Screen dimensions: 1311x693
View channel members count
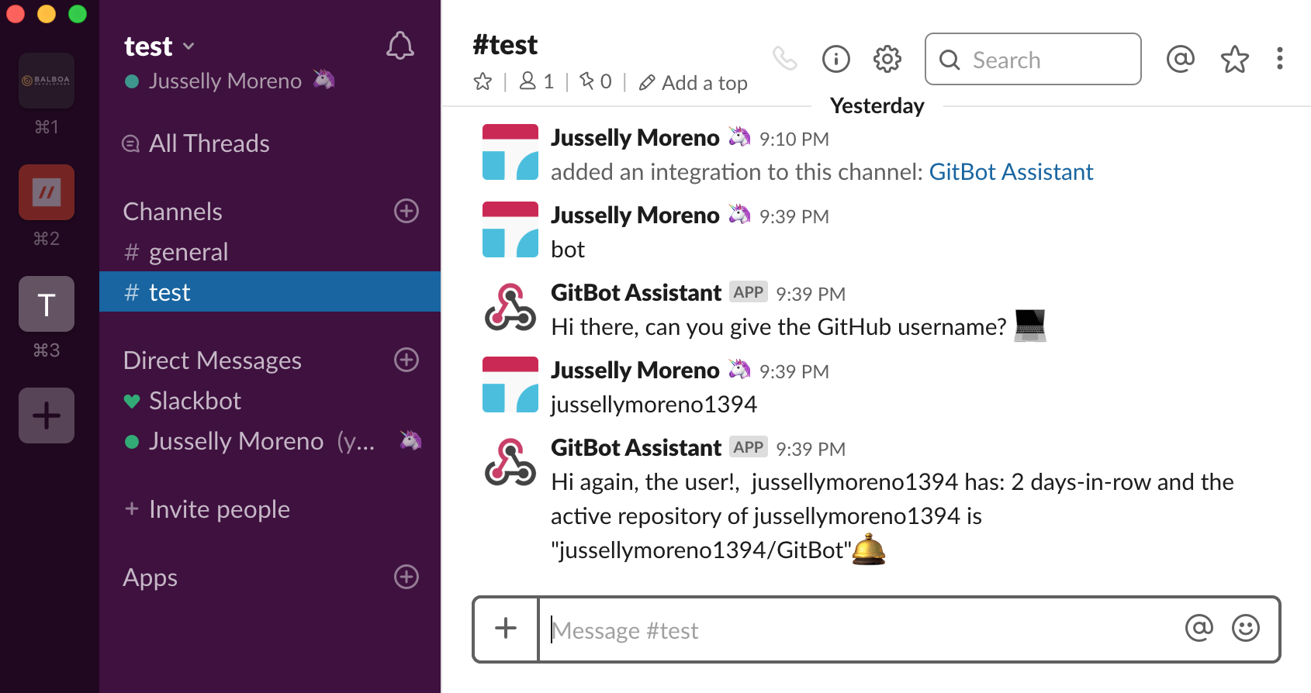click(537, 81)
